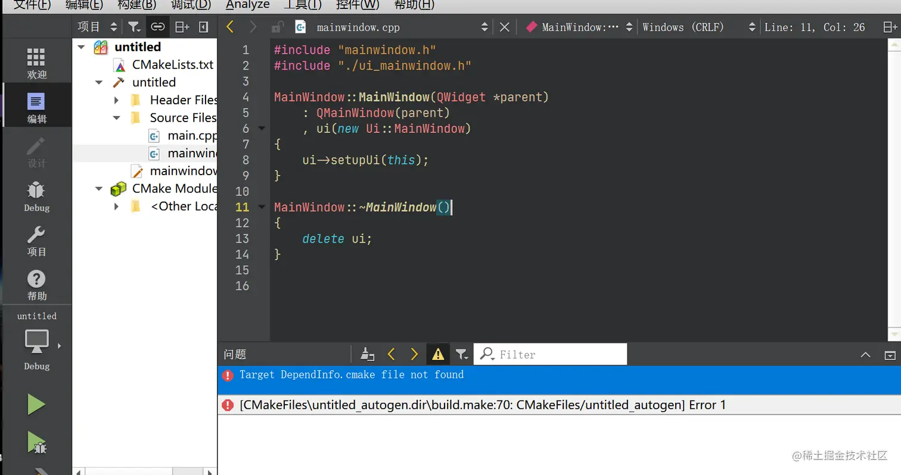Viewport: 901px width, 475px height.
Task: Maximize the issues output pane
Action: pyautogui.click(x=866, y=355)
